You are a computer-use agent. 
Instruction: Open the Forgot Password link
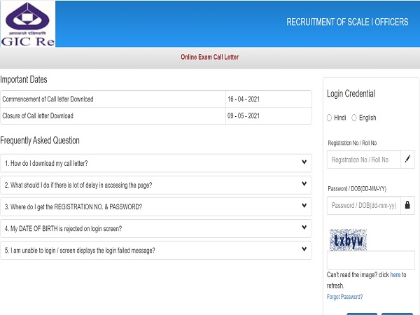click(x=344, y=297)
